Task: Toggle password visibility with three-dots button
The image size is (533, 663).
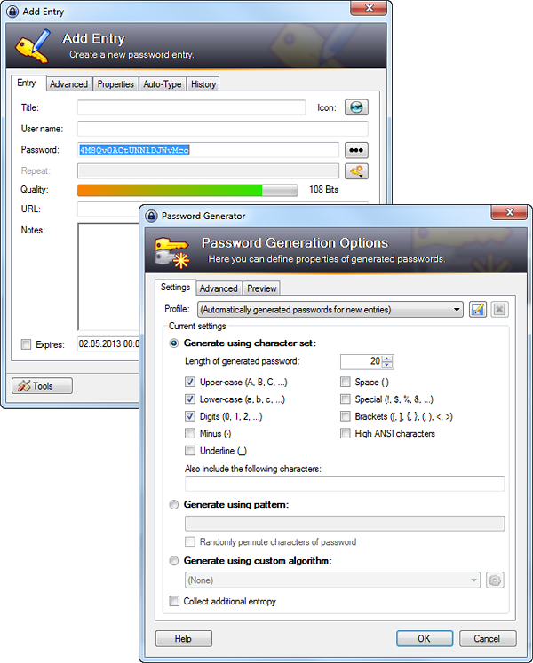Action: click(x=356, y=150)
